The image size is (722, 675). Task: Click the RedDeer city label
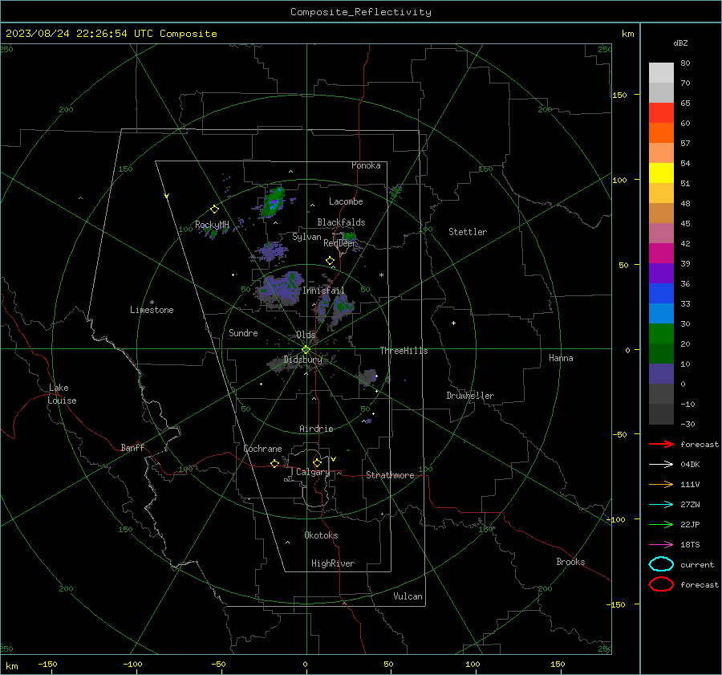pyautogui.click(x=340, y=243)
